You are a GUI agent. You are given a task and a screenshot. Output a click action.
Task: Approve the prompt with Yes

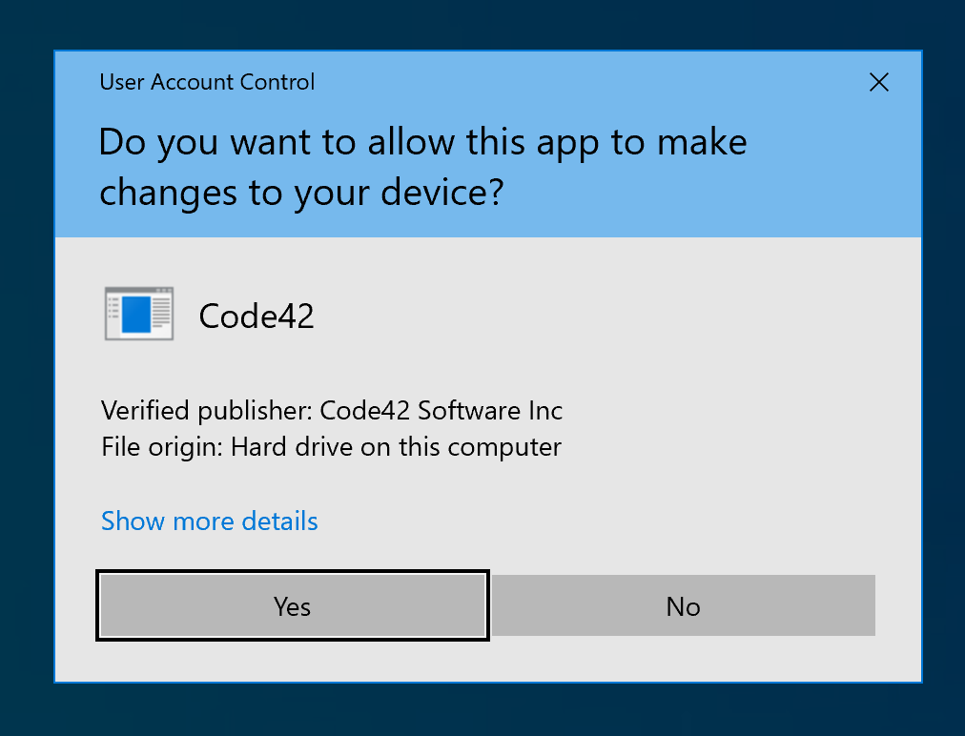(293, 606)
